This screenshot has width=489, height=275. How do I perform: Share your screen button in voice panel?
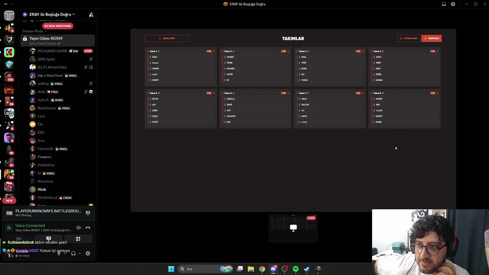click(49, 239)
